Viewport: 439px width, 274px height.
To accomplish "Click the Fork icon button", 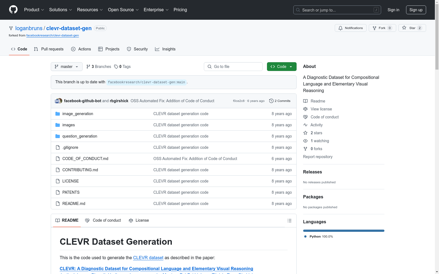I will coord(382,28).
